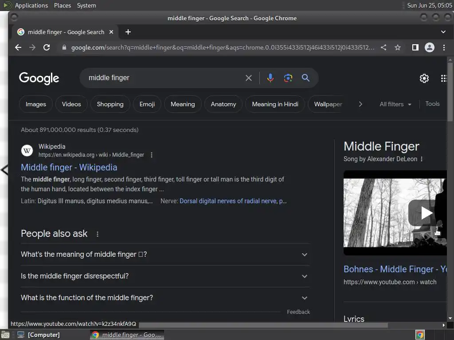
Task: Switch to the [Computer] taskbar window
Action: point(39,335)
